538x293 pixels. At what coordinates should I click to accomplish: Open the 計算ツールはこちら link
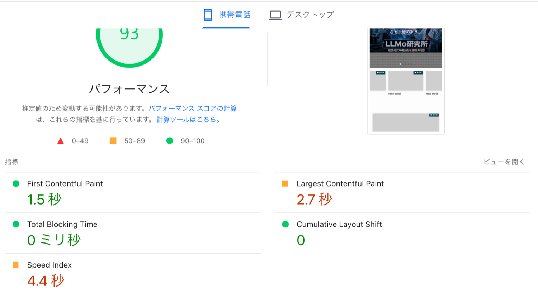(x=187, y=119)
